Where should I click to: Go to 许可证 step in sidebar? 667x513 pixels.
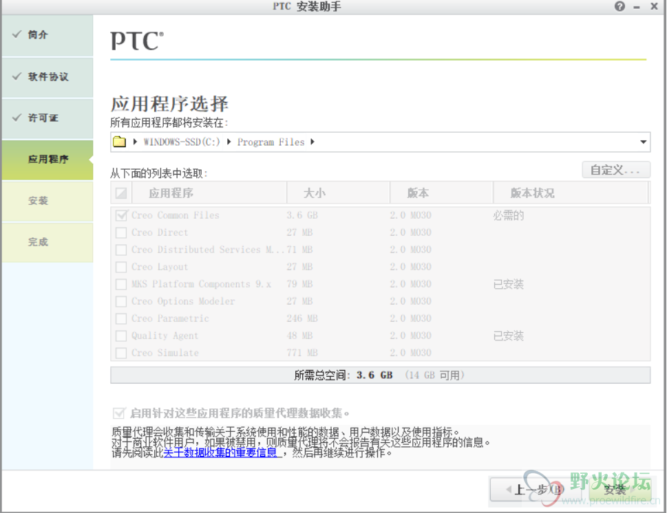tap(47, 118)
